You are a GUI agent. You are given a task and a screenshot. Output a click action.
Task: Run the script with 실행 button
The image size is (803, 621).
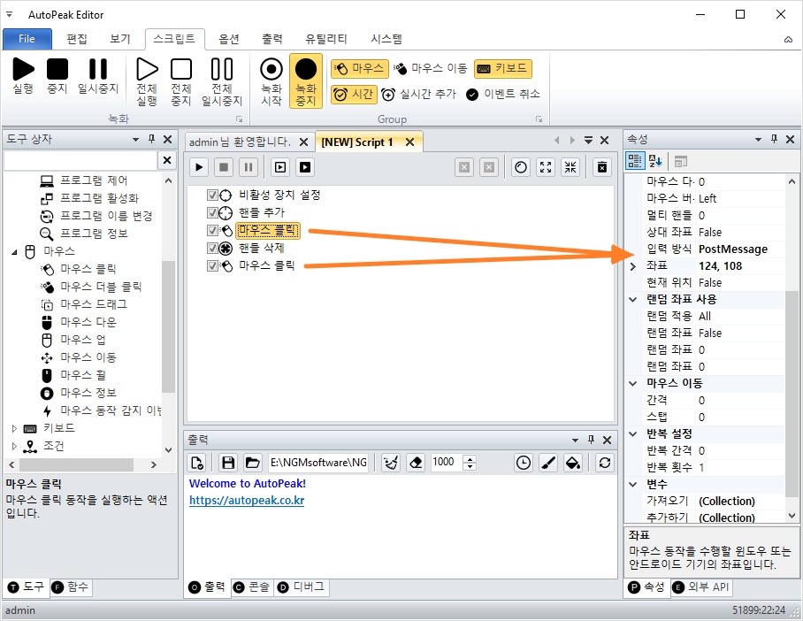click(23, 76)
